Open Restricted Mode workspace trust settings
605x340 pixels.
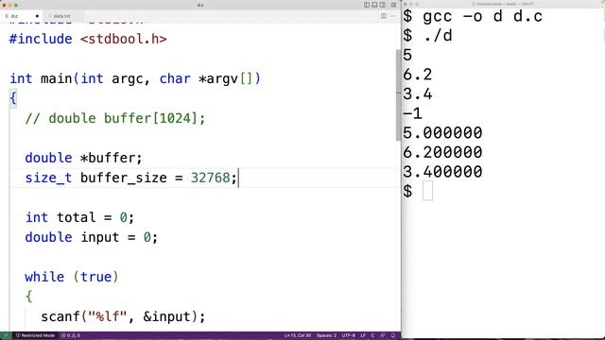36,335
